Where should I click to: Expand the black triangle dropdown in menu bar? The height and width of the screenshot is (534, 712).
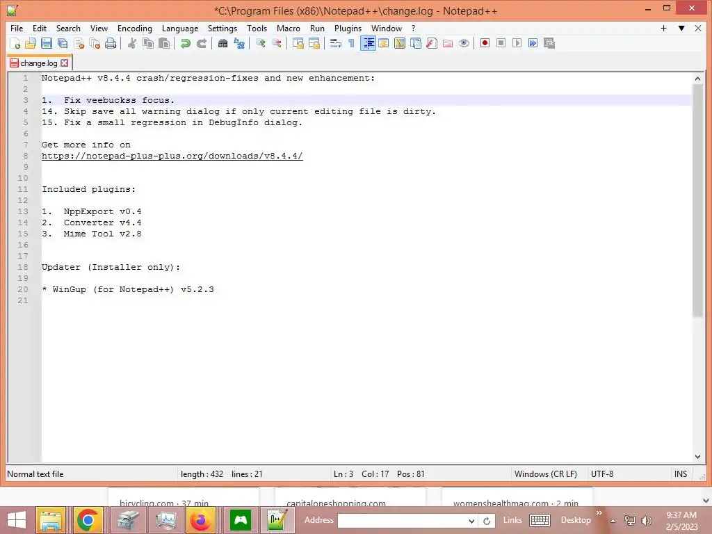[x=681, y=28]
